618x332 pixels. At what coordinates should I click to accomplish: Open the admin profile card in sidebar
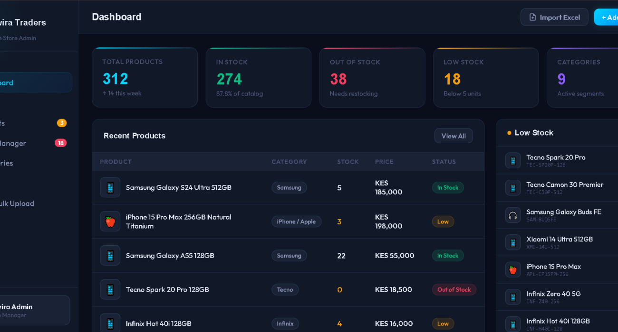pos(33,310)
